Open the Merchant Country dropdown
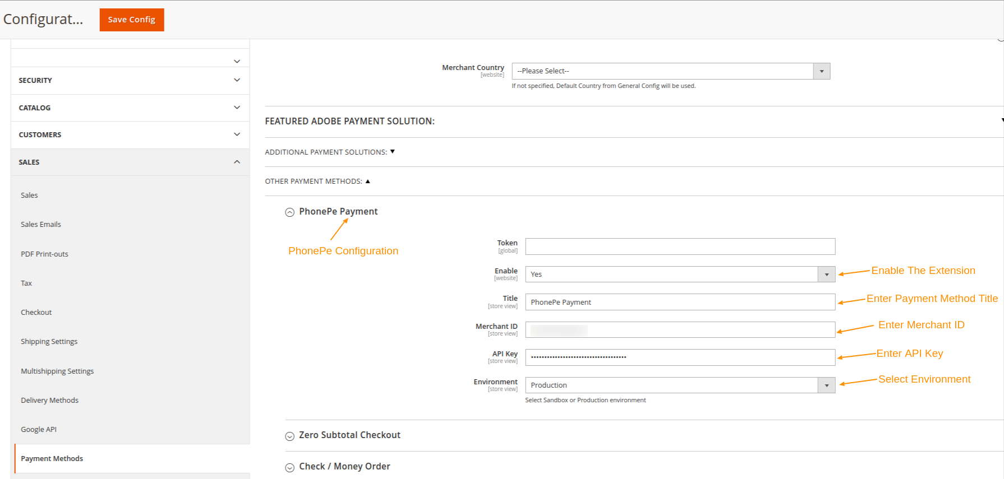 coord(671,71)
